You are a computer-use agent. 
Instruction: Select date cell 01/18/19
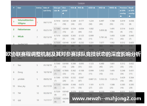[x=48, y=65]
